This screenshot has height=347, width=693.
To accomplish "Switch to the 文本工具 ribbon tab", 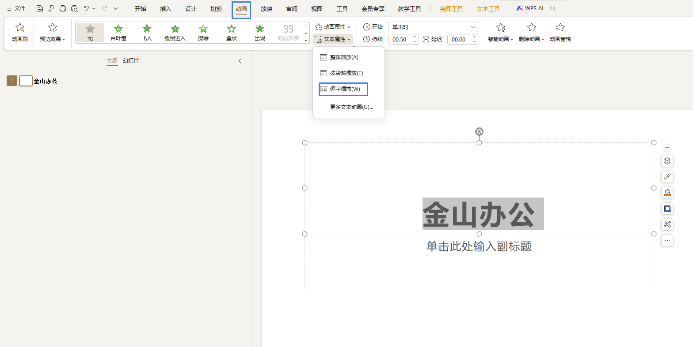I will (488, 9).
